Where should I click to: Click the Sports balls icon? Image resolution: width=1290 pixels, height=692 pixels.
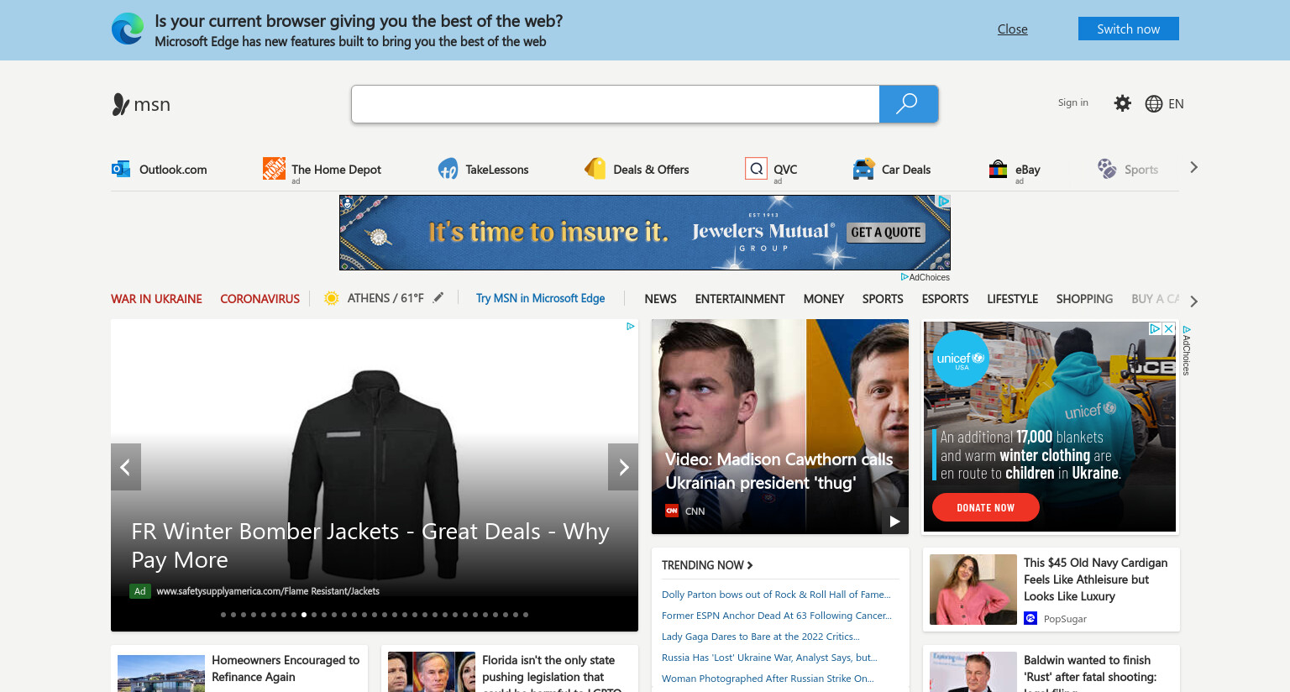click(1107, 169)
